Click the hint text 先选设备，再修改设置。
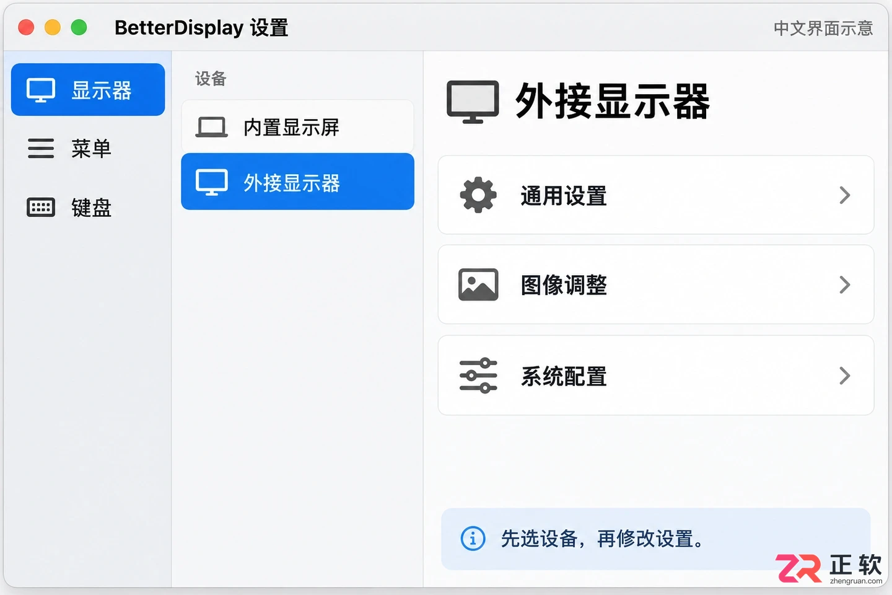The image size is (892, 595). pos(602,539)
